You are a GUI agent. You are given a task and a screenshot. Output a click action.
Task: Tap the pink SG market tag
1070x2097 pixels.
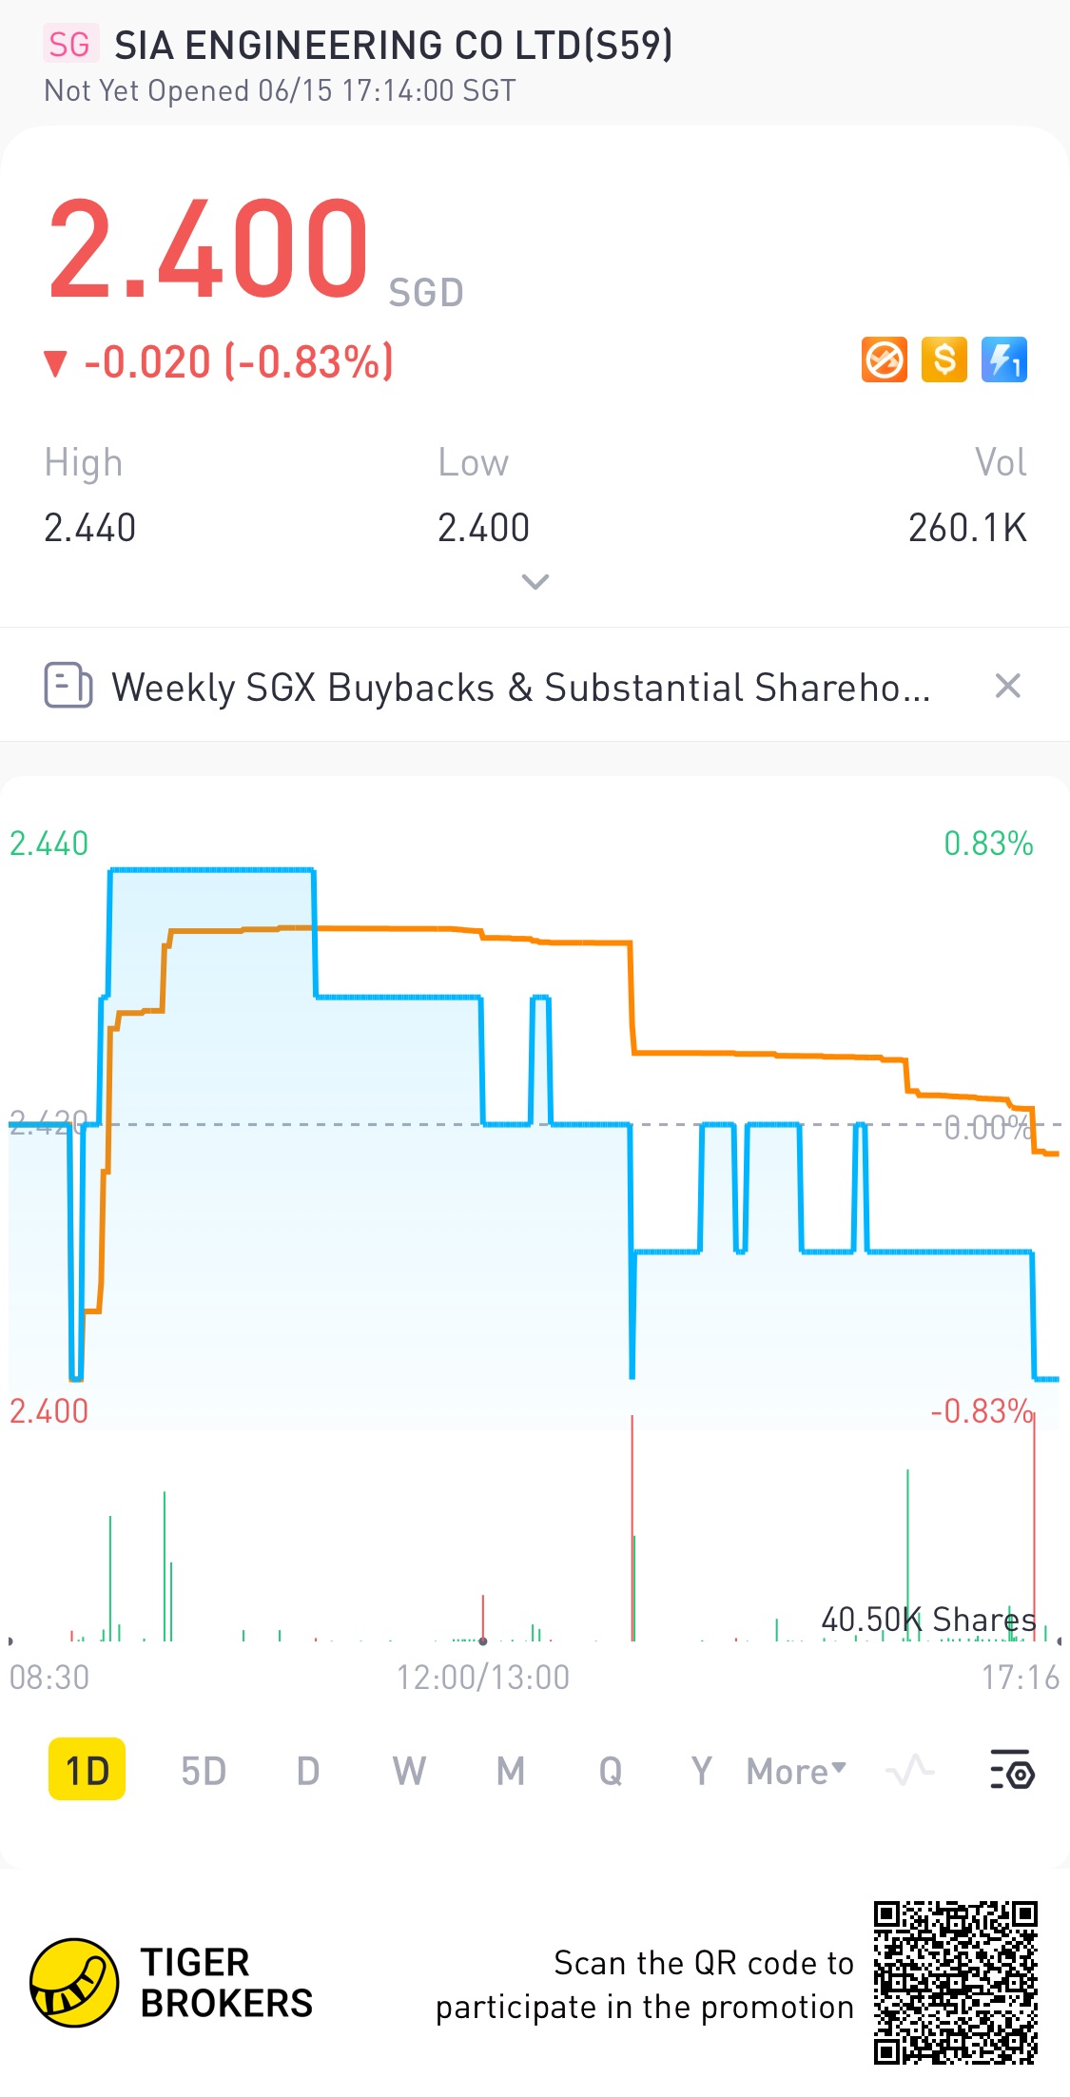tap(69, 45)
